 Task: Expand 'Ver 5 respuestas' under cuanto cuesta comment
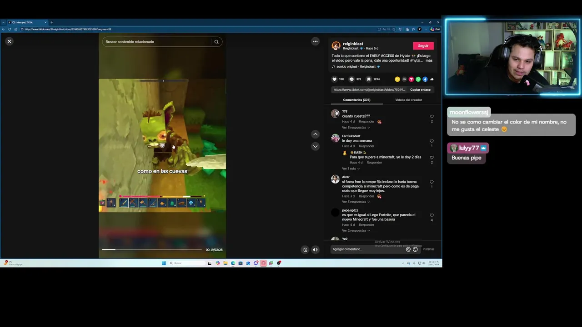pyautogui.click(x=356, y=128)
